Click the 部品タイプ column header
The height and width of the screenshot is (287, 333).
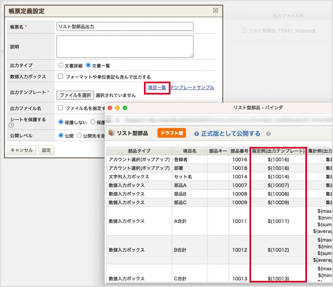[x=139, y=151]
